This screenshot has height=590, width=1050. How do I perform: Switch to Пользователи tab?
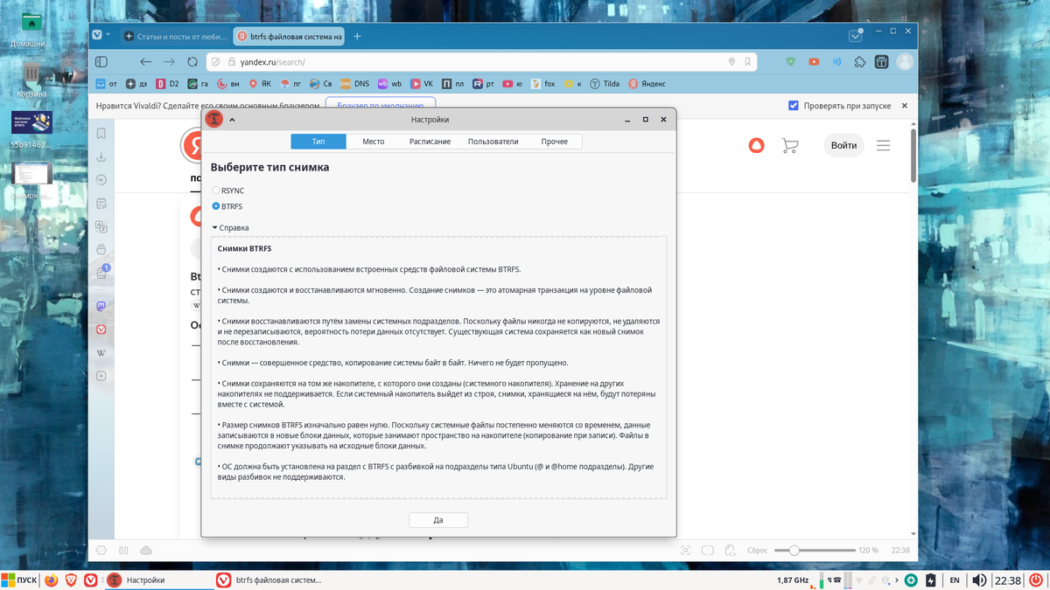[x=493, y=142]
